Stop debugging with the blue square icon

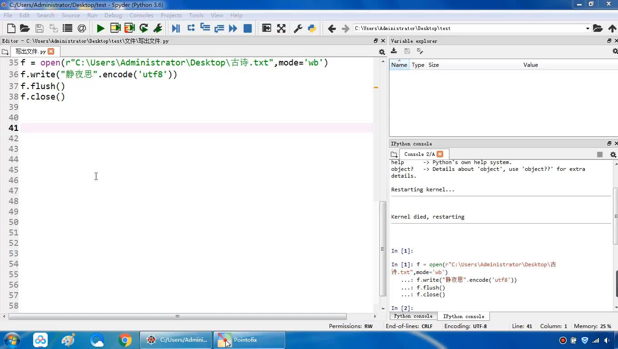(x=248, y=28)
